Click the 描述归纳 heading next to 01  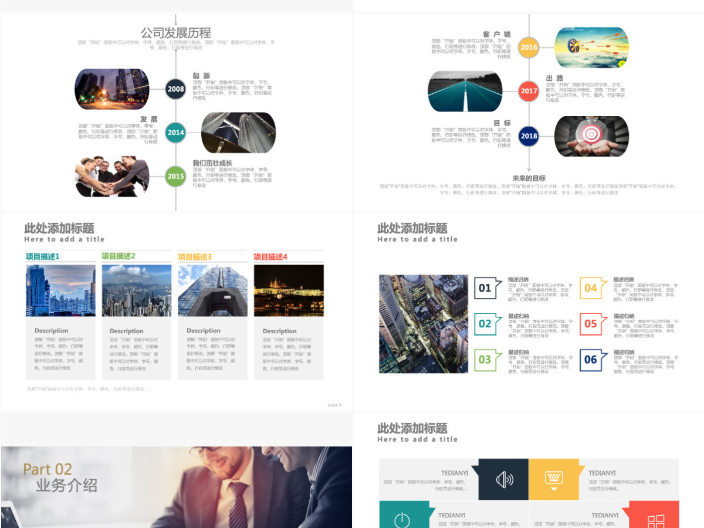click(x=518, y=279)
